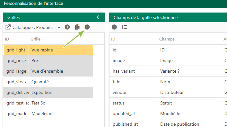
Task: Select the grid_light Vue rapide row
Action: click(x=48, y=50)
